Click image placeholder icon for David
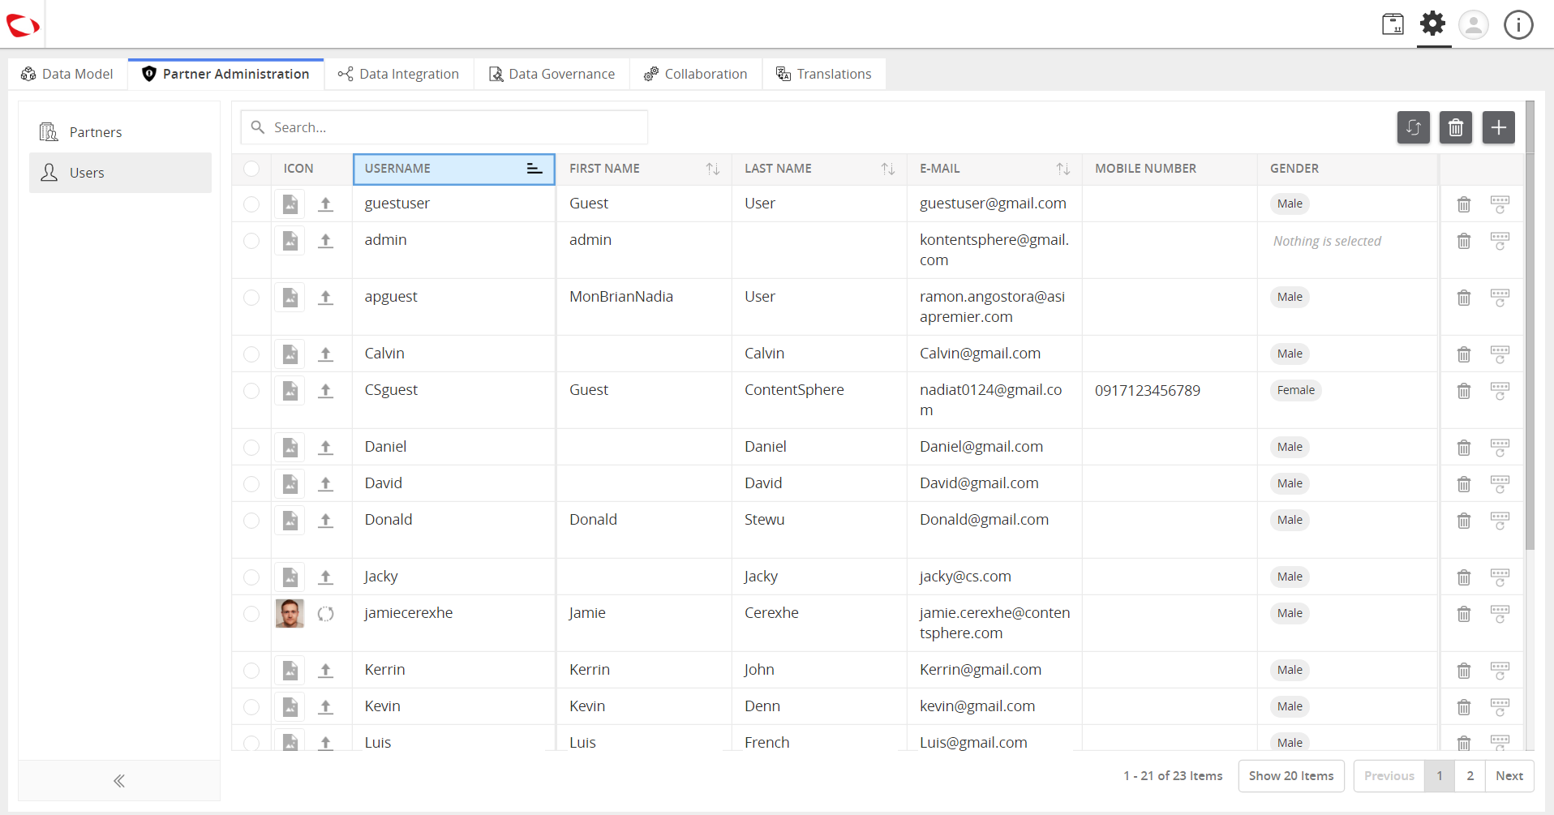 pyautogui.click(x=290, y=484)
